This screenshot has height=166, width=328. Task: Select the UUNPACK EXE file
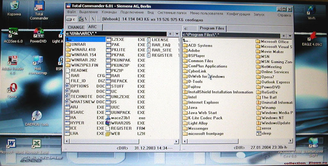[x=125, y=112]
